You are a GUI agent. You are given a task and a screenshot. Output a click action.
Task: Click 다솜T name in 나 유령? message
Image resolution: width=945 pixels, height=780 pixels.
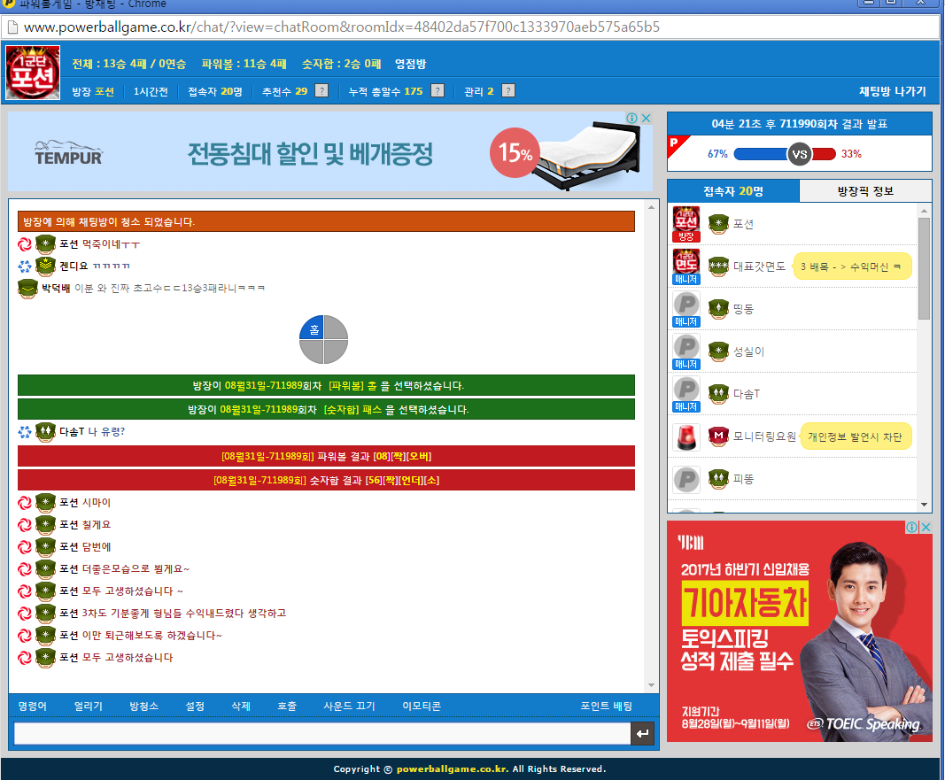(x=72, y=431)
